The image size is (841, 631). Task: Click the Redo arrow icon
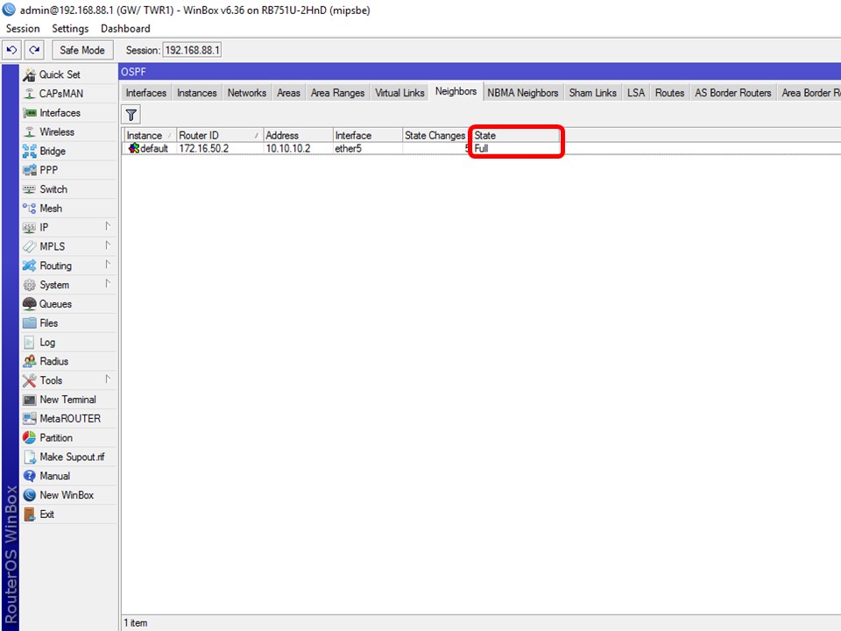click(34, 50)
